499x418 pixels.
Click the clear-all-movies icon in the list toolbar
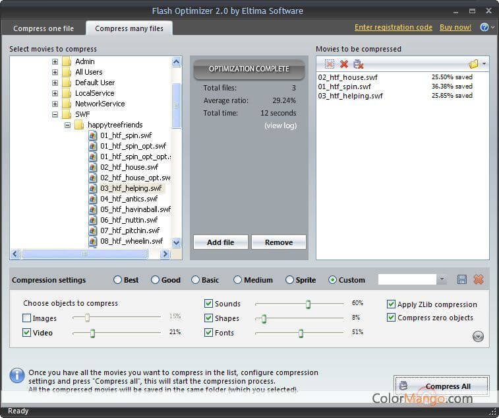[358, 64]
